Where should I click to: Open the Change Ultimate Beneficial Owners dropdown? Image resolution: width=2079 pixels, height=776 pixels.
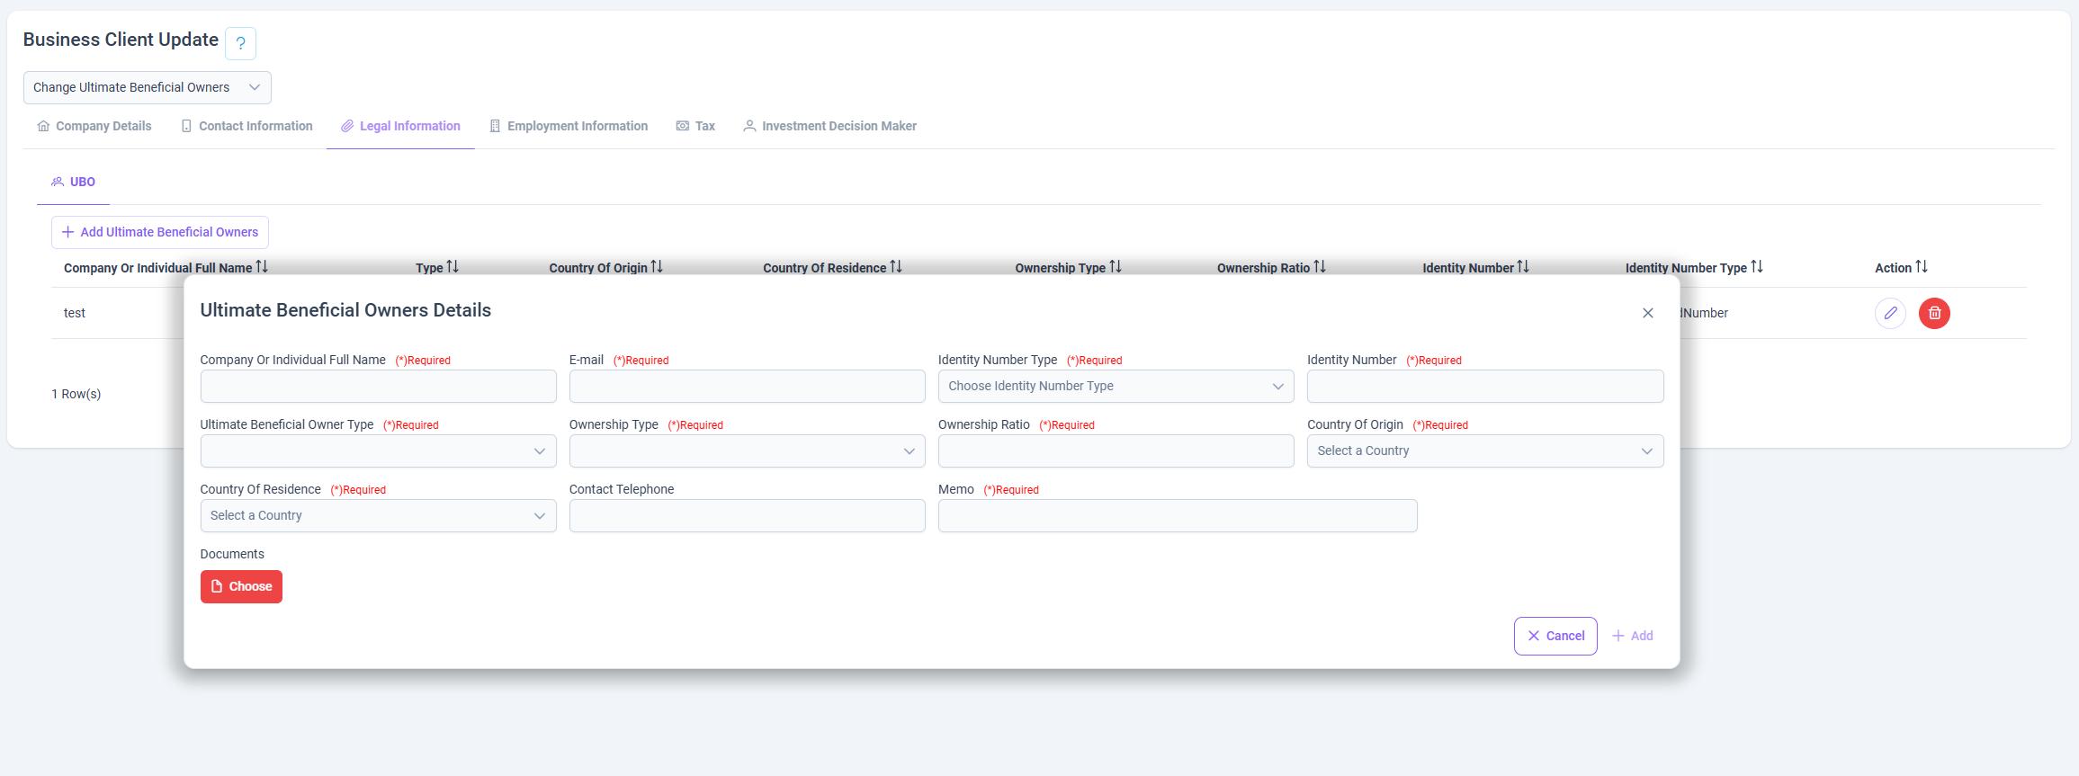(x=148, y=87)
